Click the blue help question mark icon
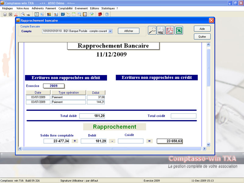 (x=107, y=14)
